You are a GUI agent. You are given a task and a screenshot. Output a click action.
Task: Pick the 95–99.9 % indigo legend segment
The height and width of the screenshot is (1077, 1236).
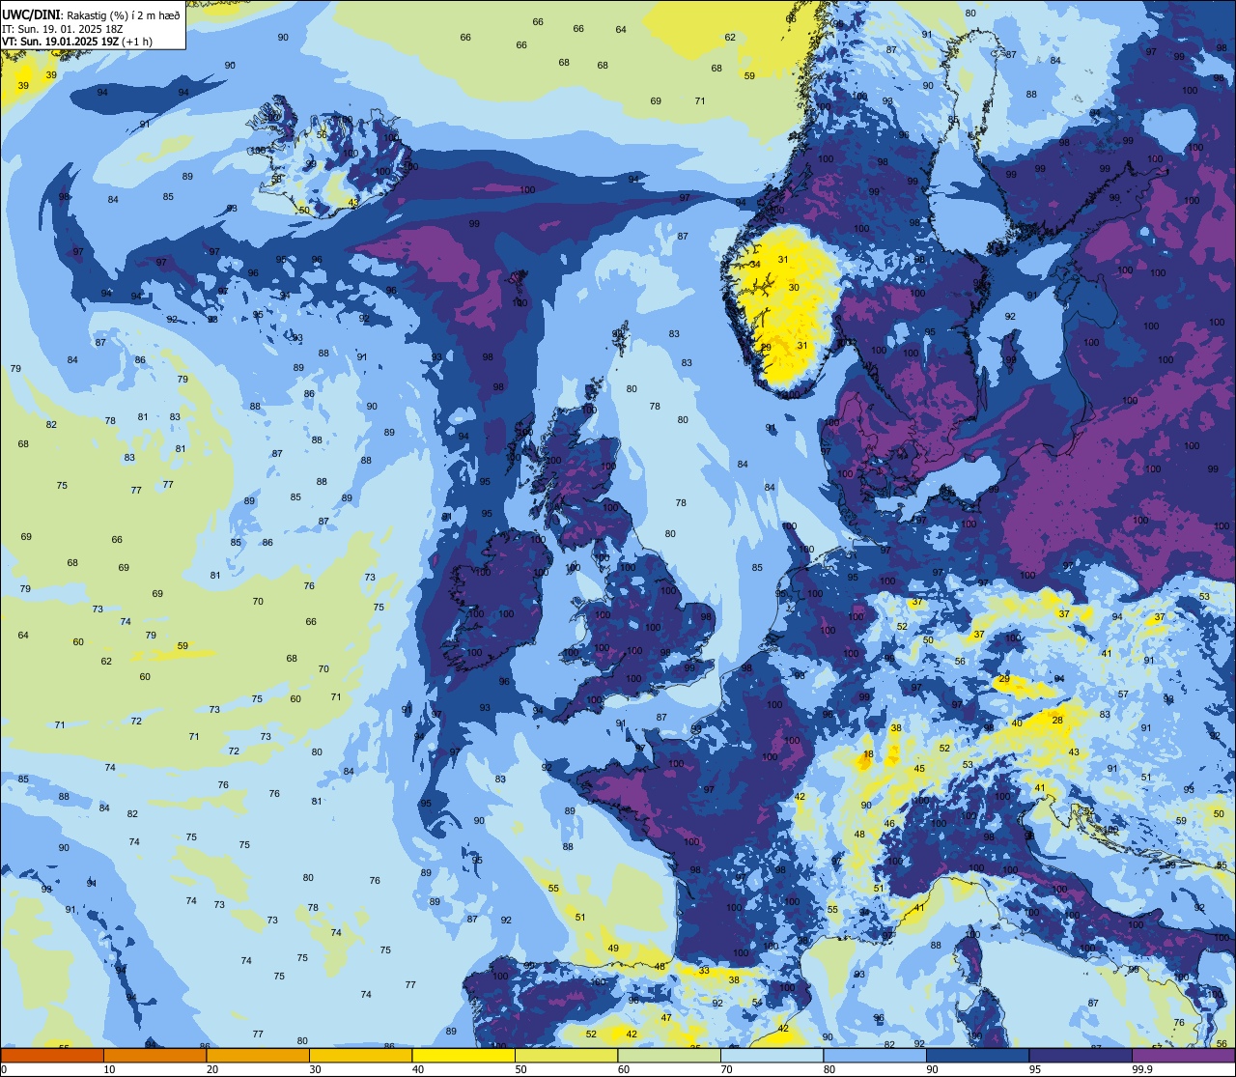pyautogui.click(x=1081, y=1055)
